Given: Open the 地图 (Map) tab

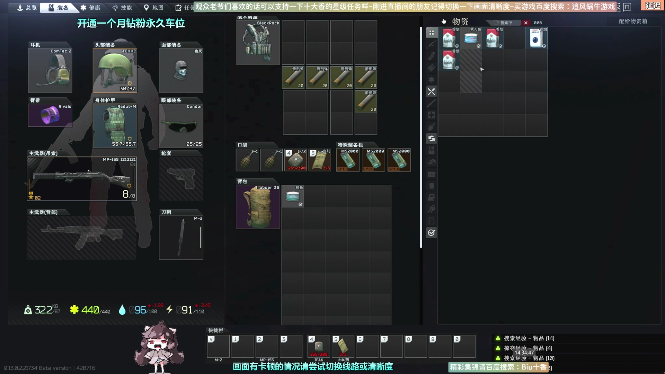Looking at the screenshot, I should tap(153, 8).
